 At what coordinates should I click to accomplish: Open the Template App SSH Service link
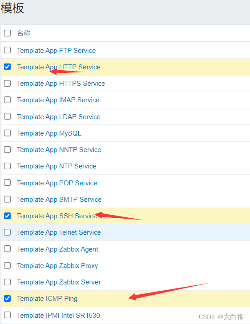click(x=57, y=216)
